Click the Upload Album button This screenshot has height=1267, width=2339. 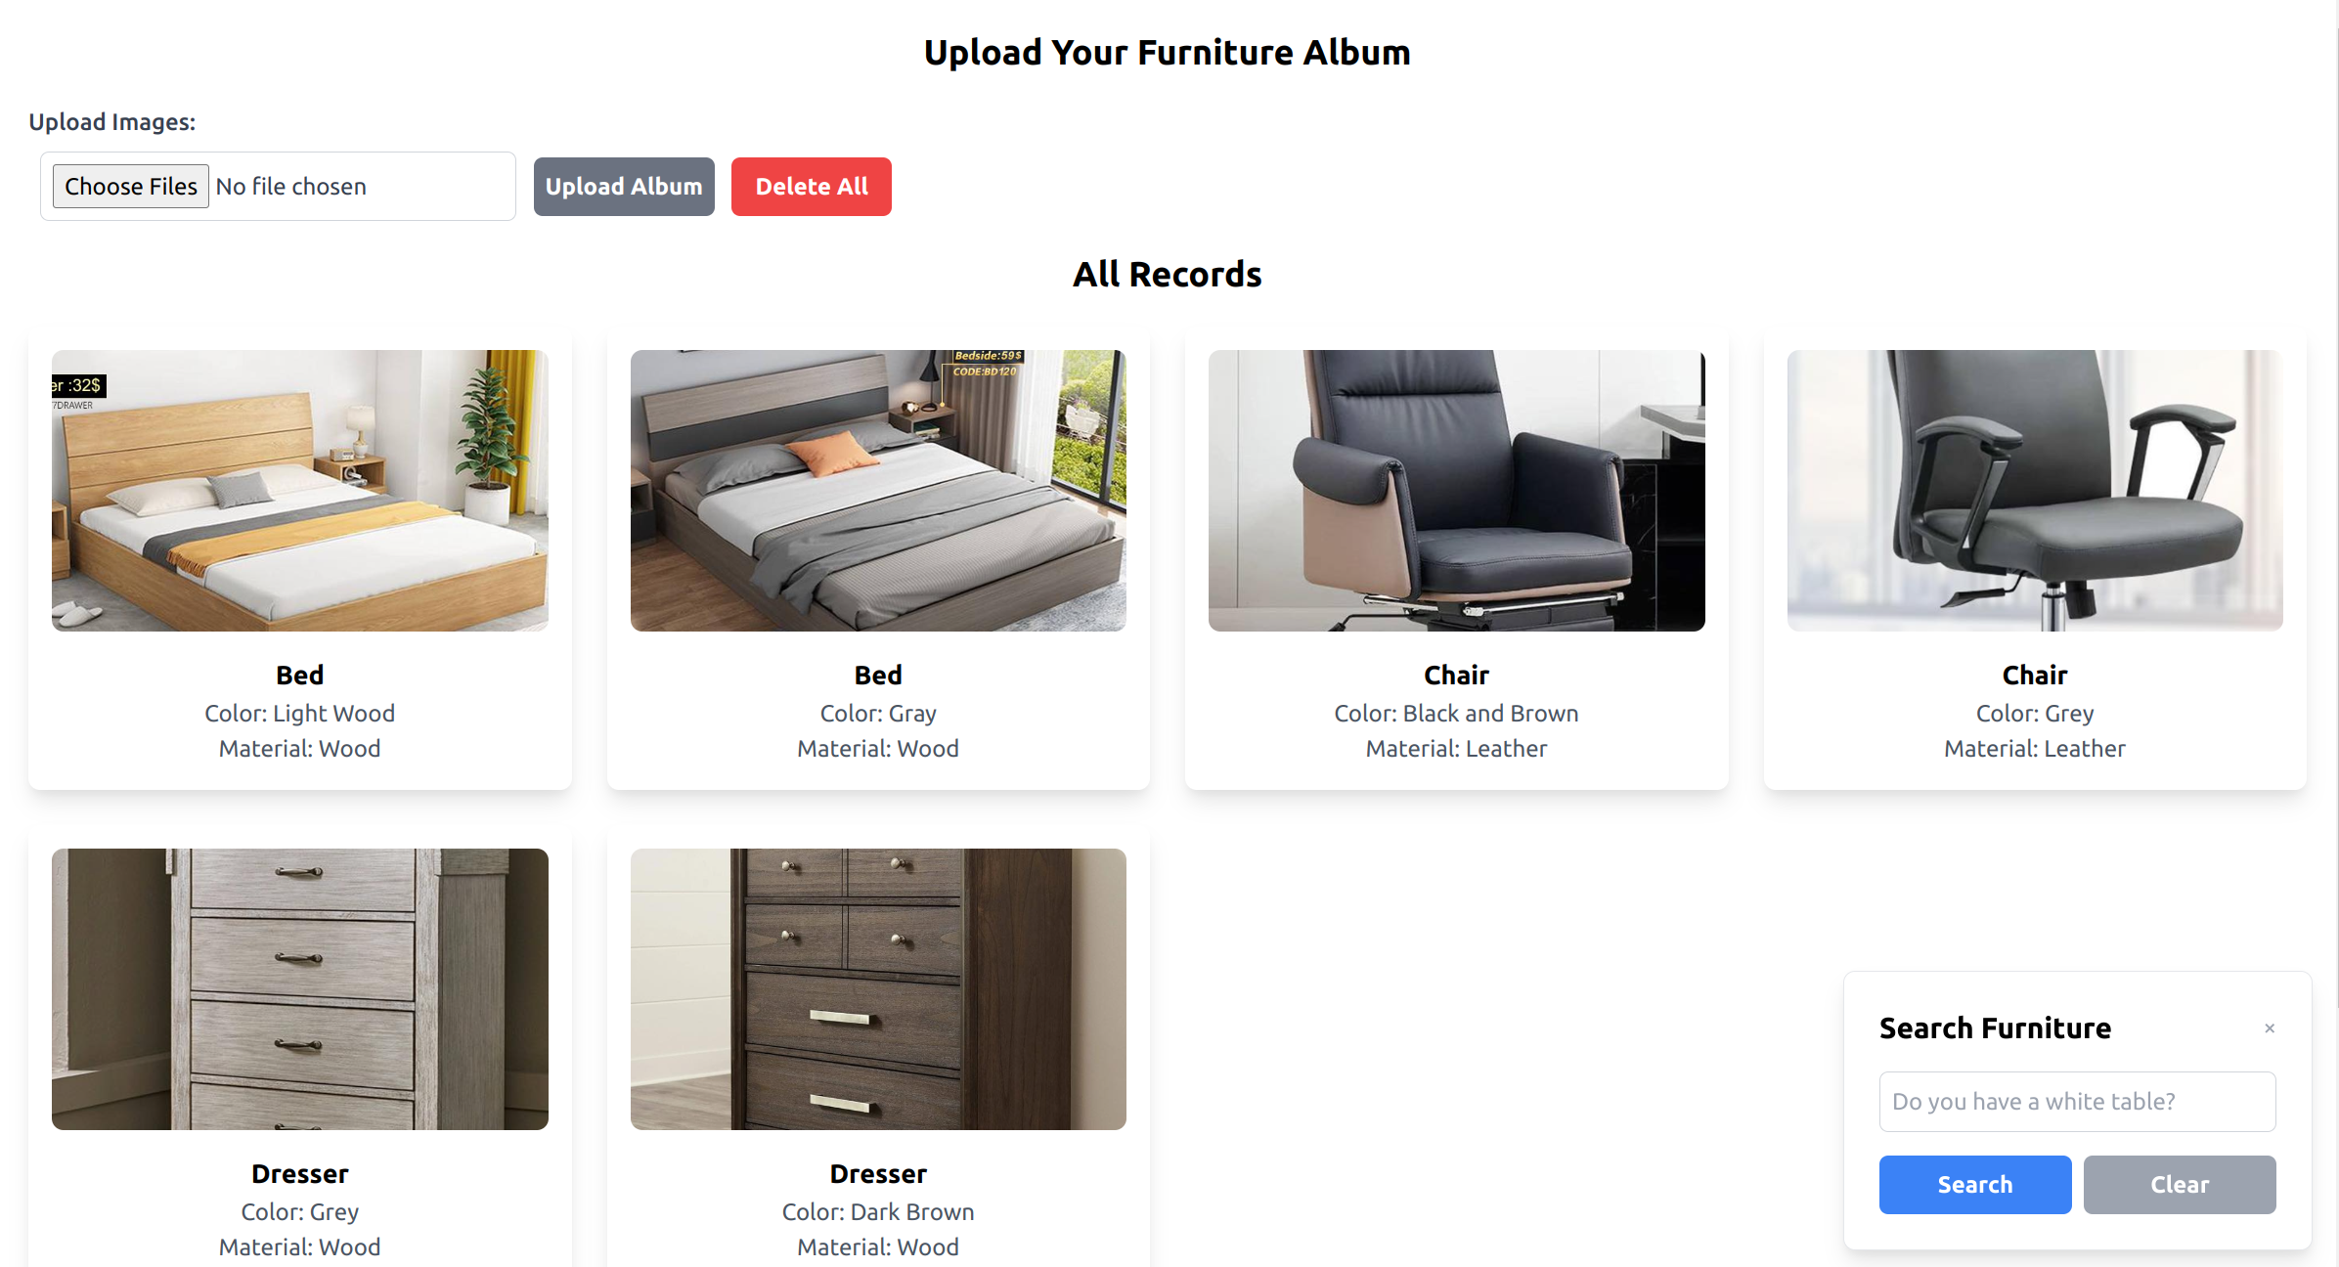pyautogui.click(x=624, y=186)
